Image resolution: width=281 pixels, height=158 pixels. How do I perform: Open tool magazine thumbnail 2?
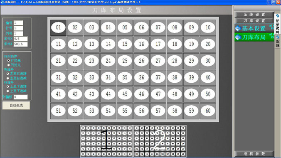pyautogui.click(x=160, y=141)
